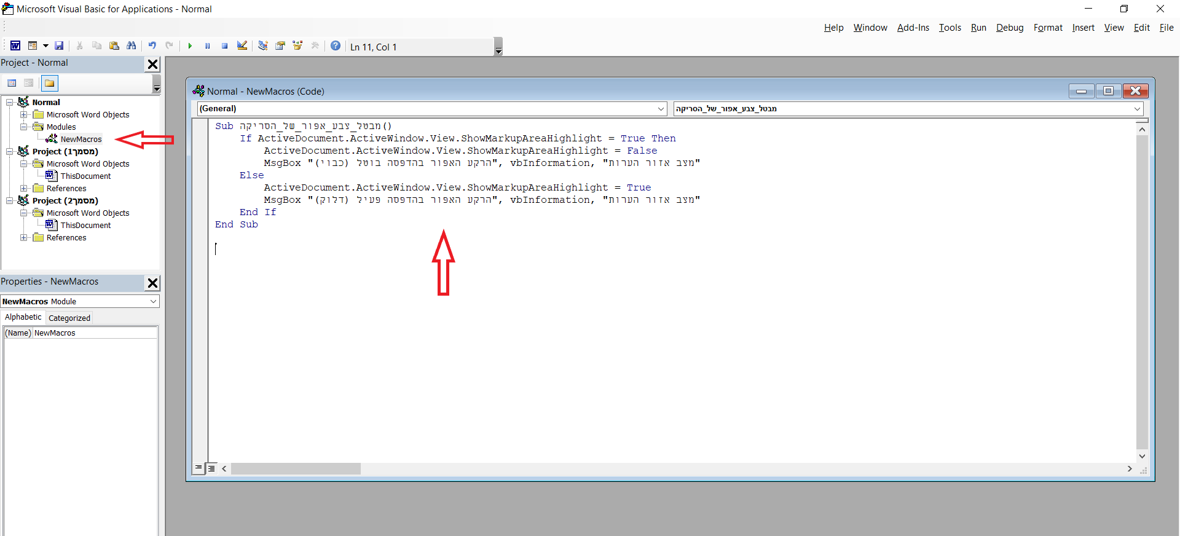Save the Normal template with the floppy disk icon

coord(59,46)
